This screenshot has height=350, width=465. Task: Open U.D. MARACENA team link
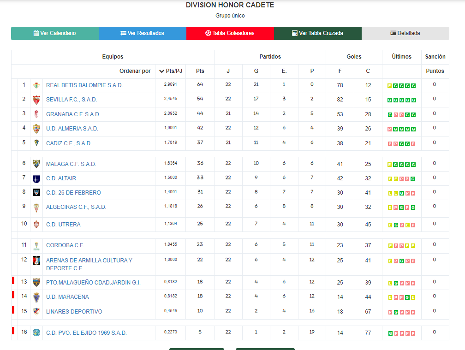coord(67,297)
